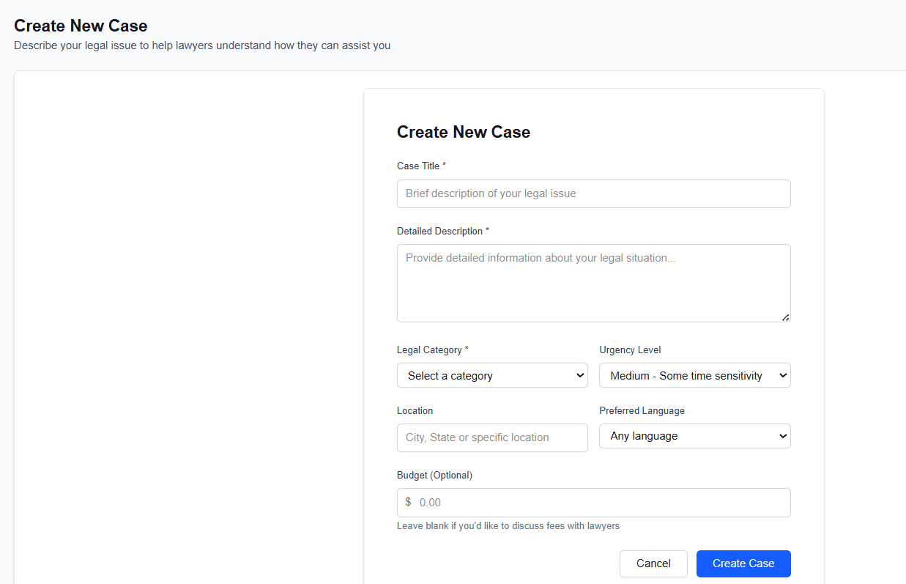Click the Legal Category chevron arrow
Viewport: 906px width, 584px height.
tap(579, 375)
